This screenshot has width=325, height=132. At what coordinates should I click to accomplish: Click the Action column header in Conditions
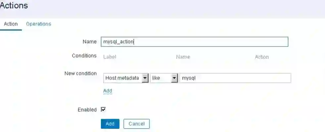(x=261, y=57)
